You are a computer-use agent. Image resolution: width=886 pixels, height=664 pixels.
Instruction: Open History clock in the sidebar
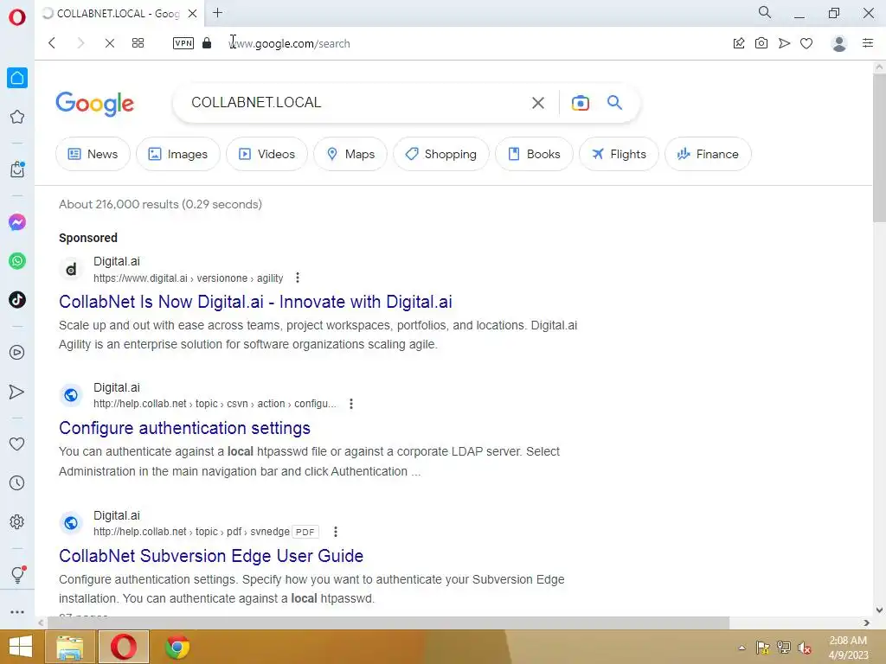[x=17, y=482]
